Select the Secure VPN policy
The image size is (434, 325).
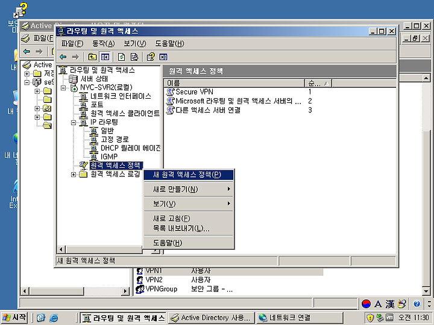coord(194,91)
